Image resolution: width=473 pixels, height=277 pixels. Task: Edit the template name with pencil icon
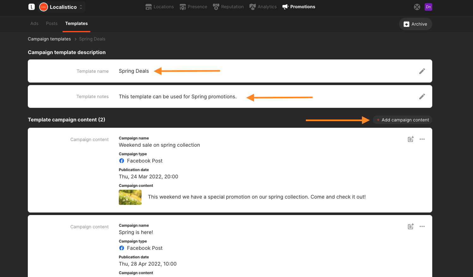[422, 71]
